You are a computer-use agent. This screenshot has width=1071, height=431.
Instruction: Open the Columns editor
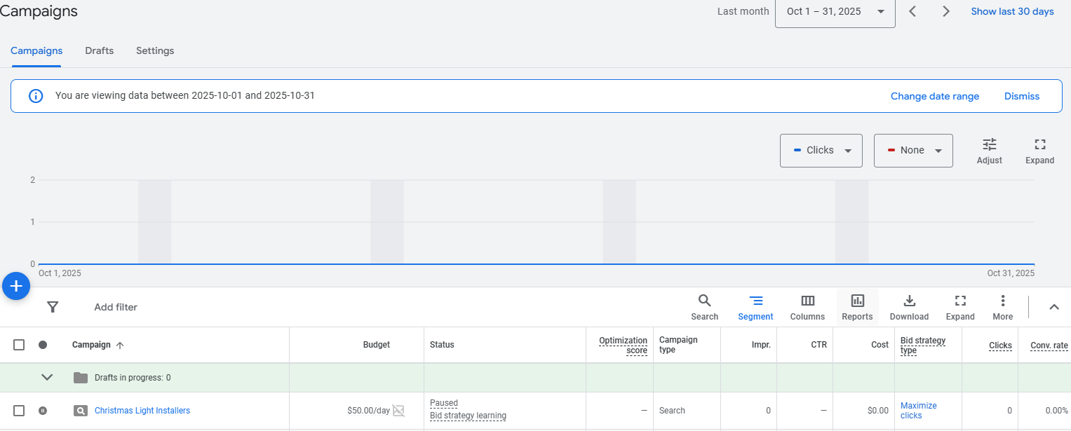click(807, 307)
